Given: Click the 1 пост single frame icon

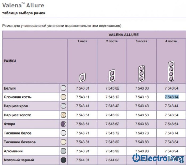Looking at the screenshot, I should point(82,77).
